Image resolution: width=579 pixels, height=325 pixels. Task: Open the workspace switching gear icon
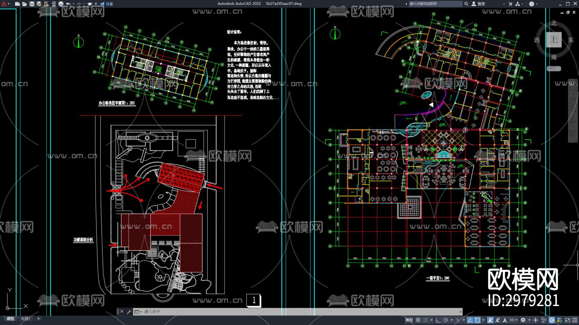523,320
